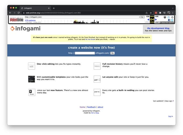Image resolution: width=183 pixels, height=135 pixels.
Task: Go back using the browser back arrow
Action: click(10, 13)
